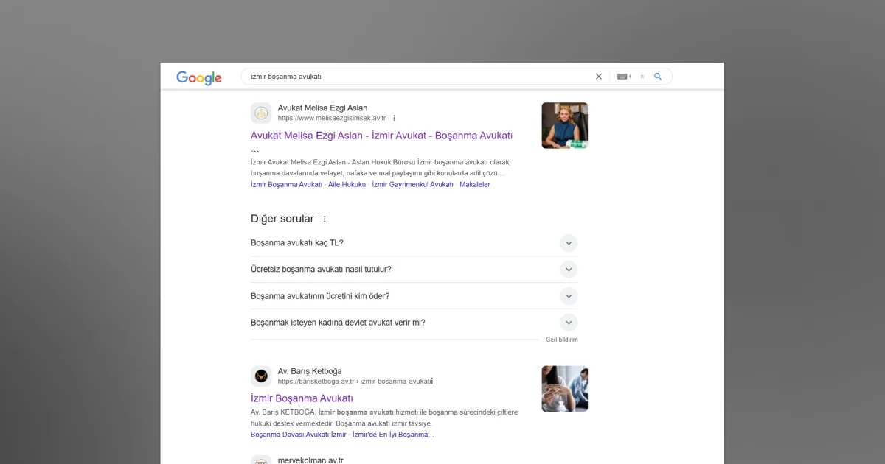Open more options for melisaezgisimsek.av.tr result
Screen dimensions: 885x464
coord(395,118)
